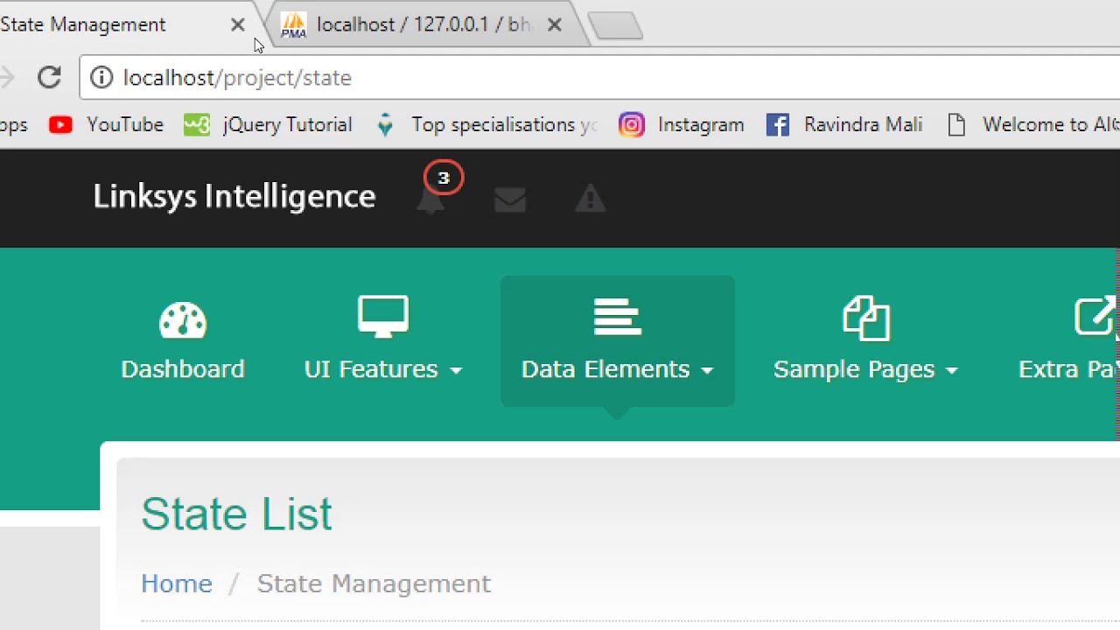The width and height of the screenshot is (1120, 630).
Task: Click the address bar URL field
Action: point(600,78)
